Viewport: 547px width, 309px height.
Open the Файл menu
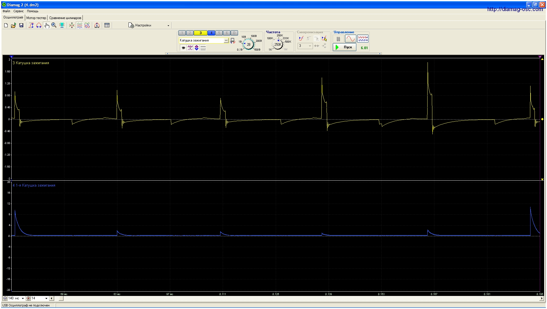tap(6, 11)
